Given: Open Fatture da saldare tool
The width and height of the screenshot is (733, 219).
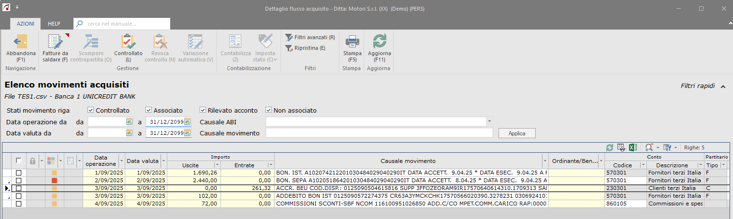Looking at the screenshot, I should 55,42.
